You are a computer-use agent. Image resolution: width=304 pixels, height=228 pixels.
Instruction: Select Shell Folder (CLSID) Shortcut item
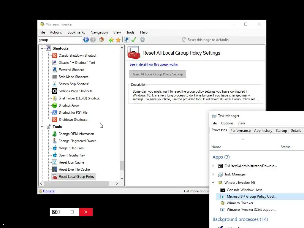pyautogui.click(x=79, y=98)
